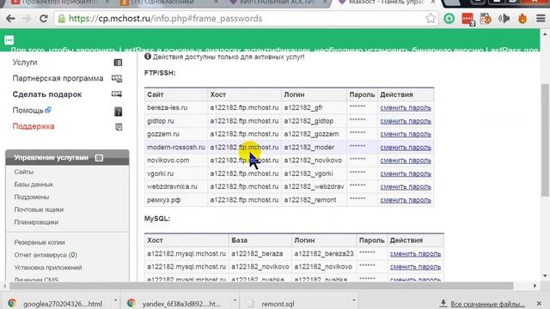The image size is (550, 309).
Task: Click the Chrome icon of yandex_6f38a3d892 download
Action: [131, 303]
